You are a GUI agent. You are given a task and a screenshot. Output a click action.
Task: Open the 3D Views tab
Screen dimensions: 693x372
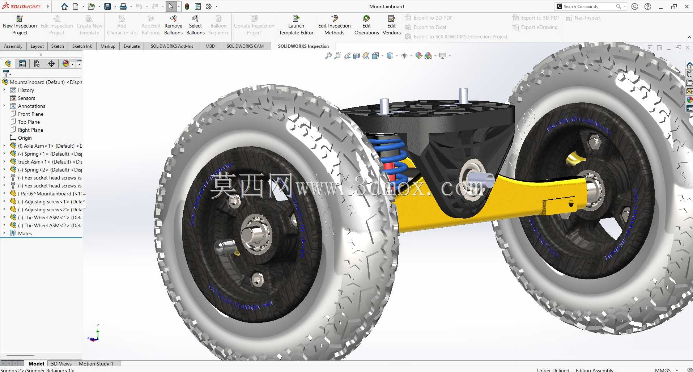pyautogui.click(x=61, y=364)
